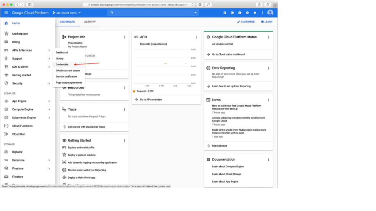This screenshot has height=211, width=376.
Task: Select Credentials from the submenu
Action: (x=62, y=65)
